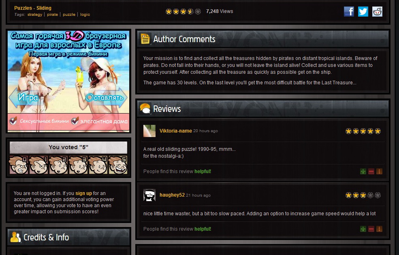Click the '21 hours ago' timestamp
The width and height of the screenshot is (399, 255).
[198, 195]
